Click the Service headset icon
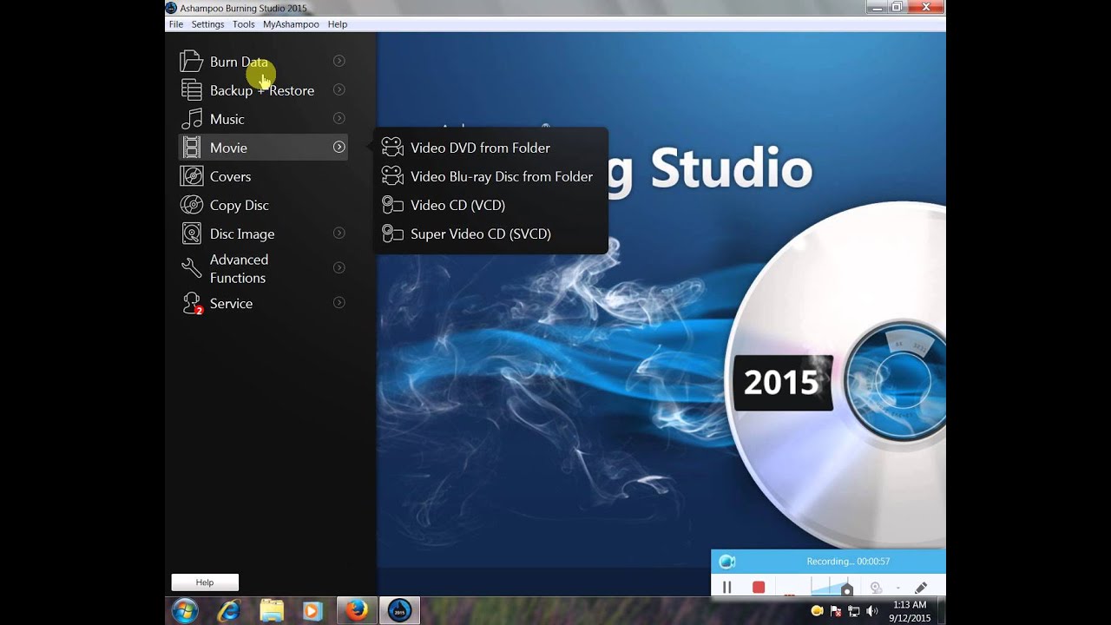Screen dimensions: 1111x625 coord(192,303)
